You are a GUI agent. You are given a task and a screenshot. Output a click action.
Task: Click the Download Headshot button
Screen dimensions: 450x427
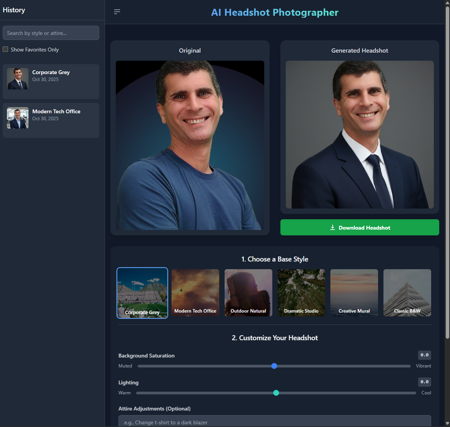pyautogui.click(x=360, y=228)
